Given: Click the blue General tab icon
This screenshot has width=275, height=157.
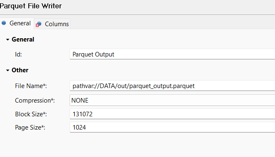Looking at the screenshot, I should pyautogui.click(x=4, y=23).
